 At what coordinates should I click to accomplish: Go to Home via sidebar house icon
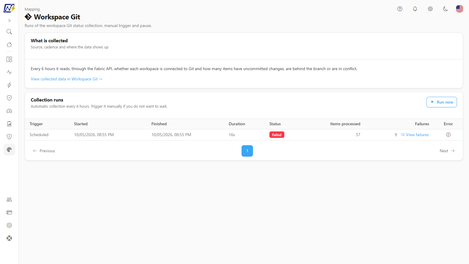pos(9,45)
